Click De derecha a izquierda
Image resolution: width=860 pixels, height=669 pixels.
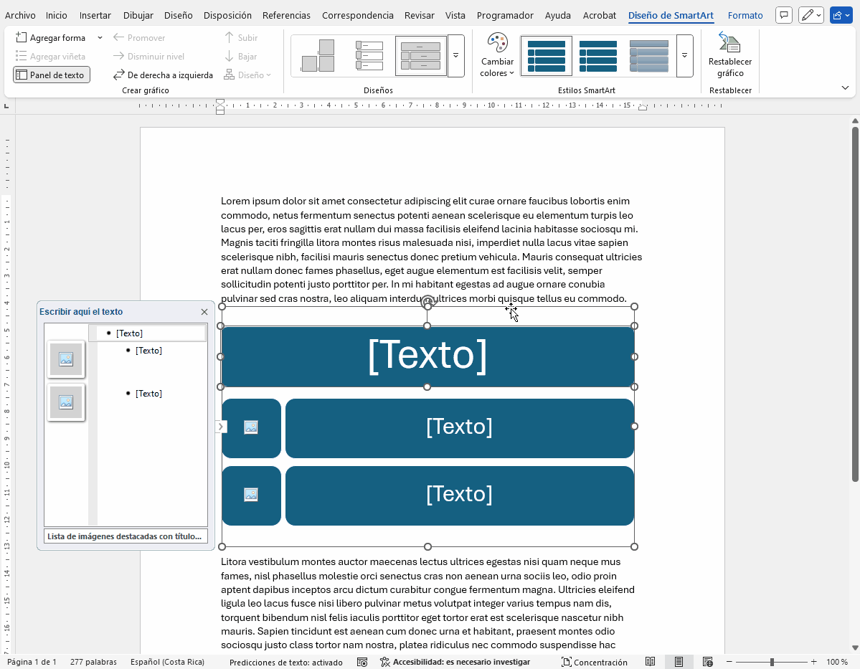pyautogui.click(x=163, y=75)
